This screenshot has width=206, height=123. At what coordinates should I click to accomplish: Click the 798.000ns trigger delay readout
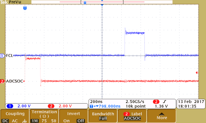pyautogui.click(x=109, y=106)
